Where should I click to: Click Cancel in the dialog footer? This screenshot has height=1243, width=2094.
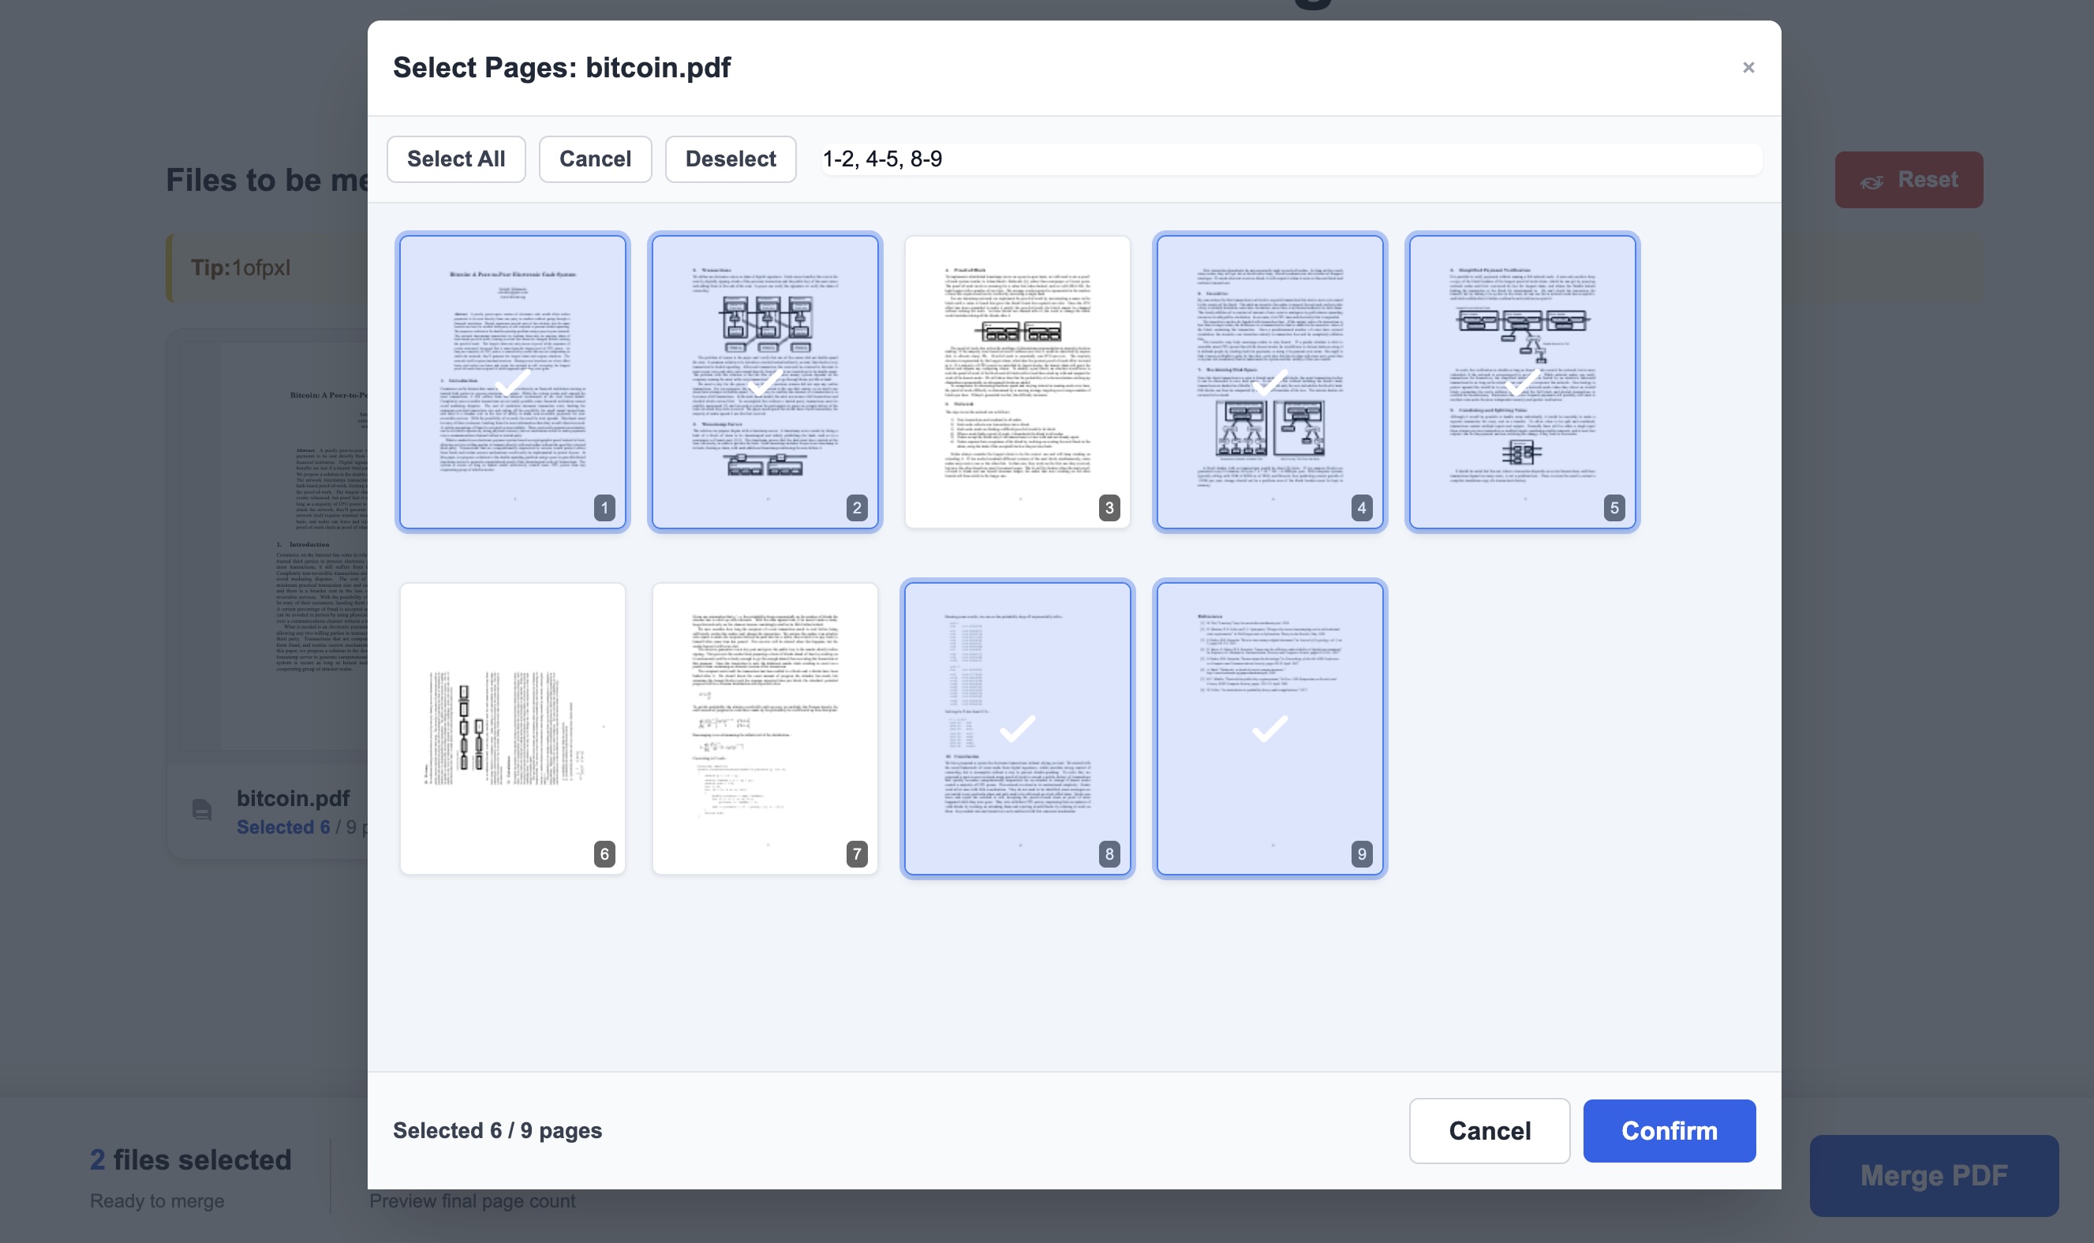[x=1489, y=1131]
